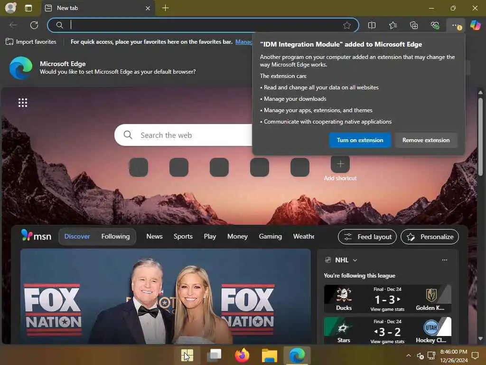The width and height of the screenshot is (486, 365).
Task: View Ducks vs Golden Knights game stats
Action: (387, 309)
